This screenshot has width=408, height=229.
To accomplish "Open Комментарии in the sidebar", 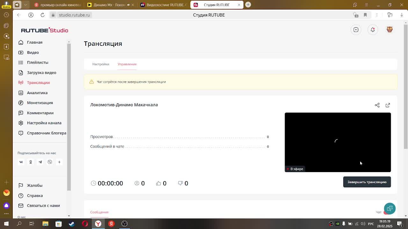I will tap(40, 113).
